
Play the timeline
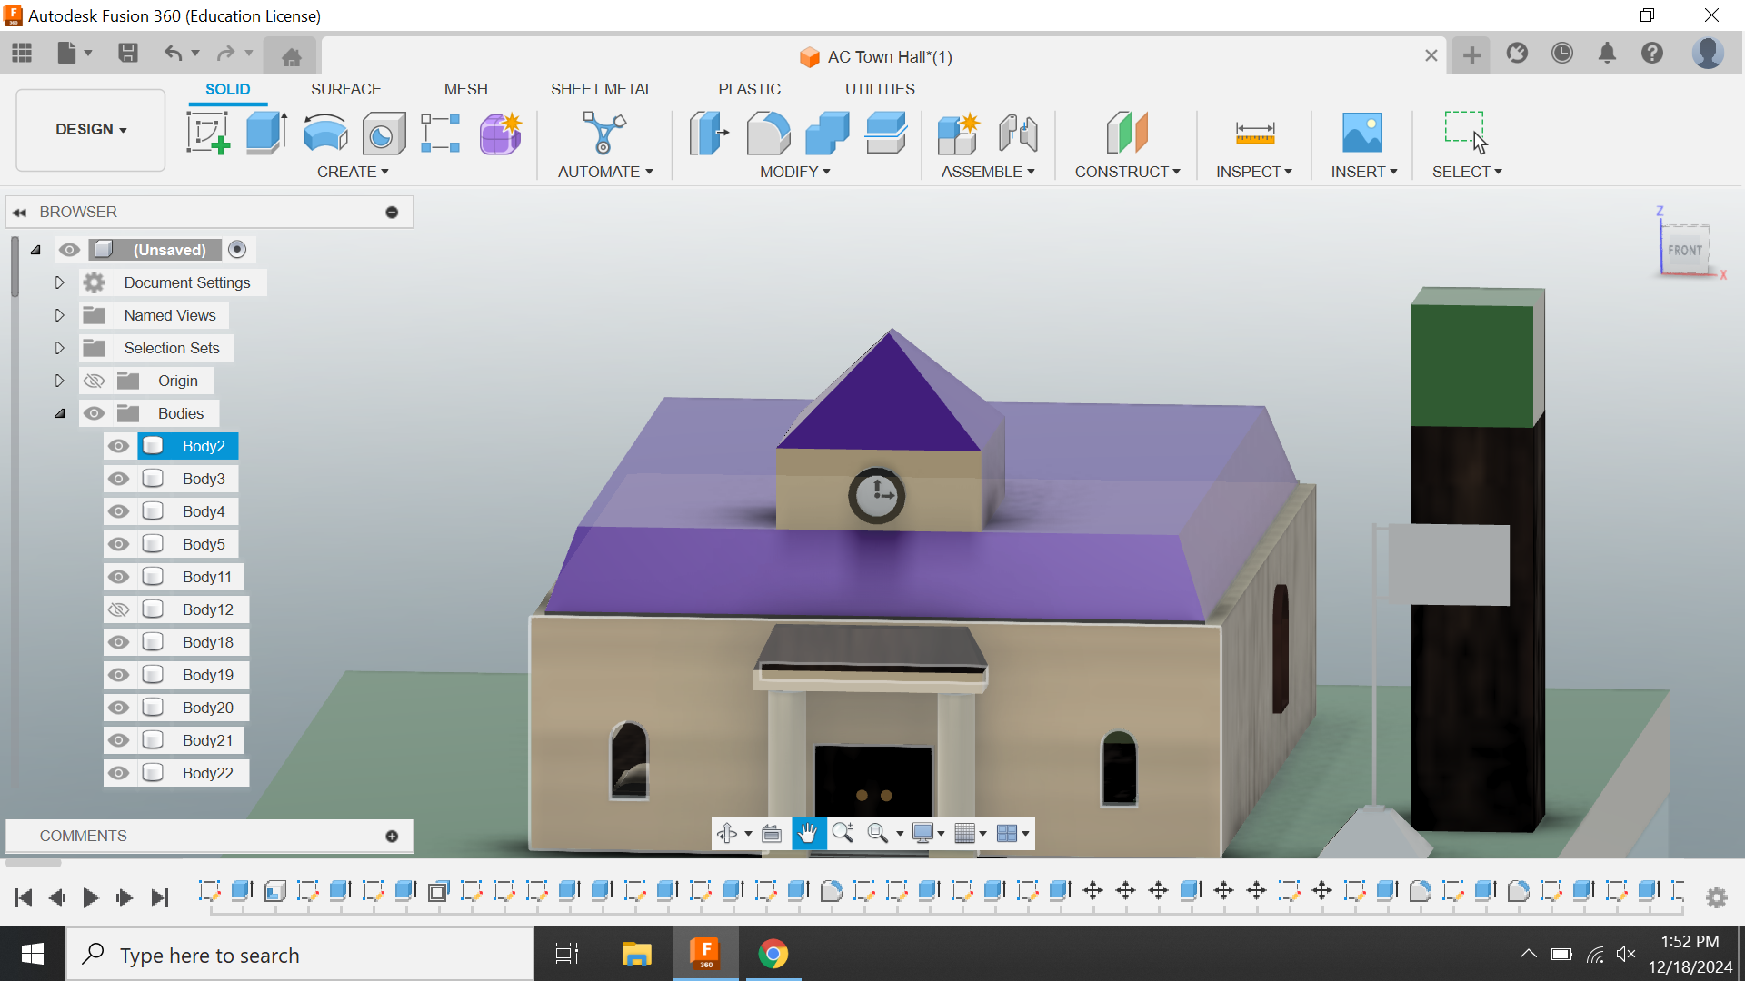tap(91, 897)
